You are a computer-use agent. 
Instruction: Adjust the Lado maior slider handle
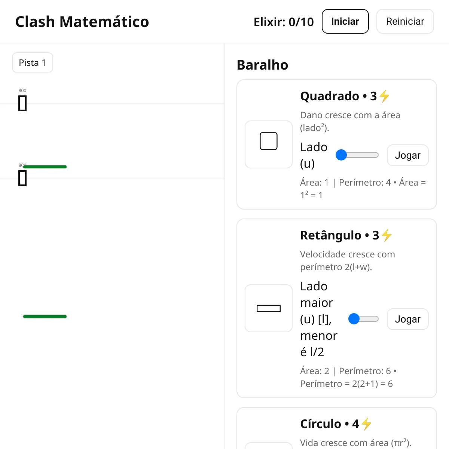tap(354, 319)
